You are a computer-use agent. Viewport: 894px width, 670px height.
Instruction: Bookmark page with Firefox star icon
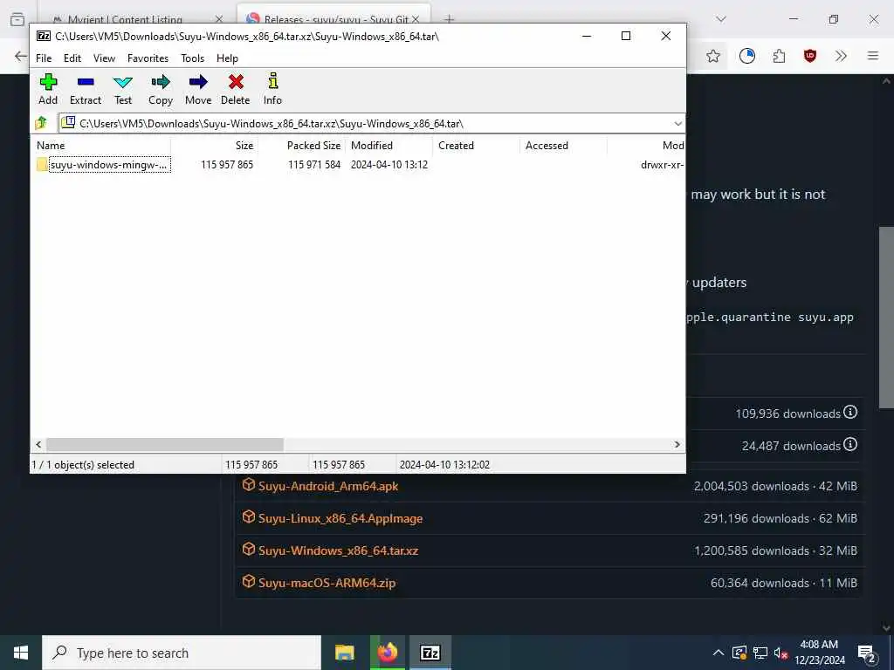pyautogui.click(x=712, y=56)
